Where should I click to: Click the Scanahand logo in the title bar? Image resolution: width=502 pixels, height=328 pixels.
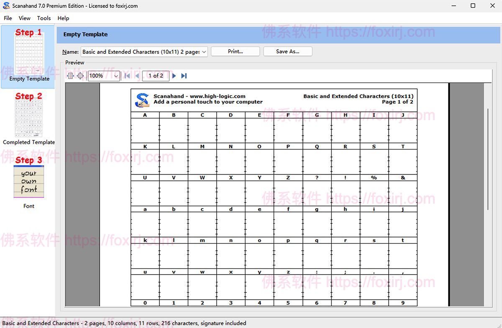tap(6, 6)
